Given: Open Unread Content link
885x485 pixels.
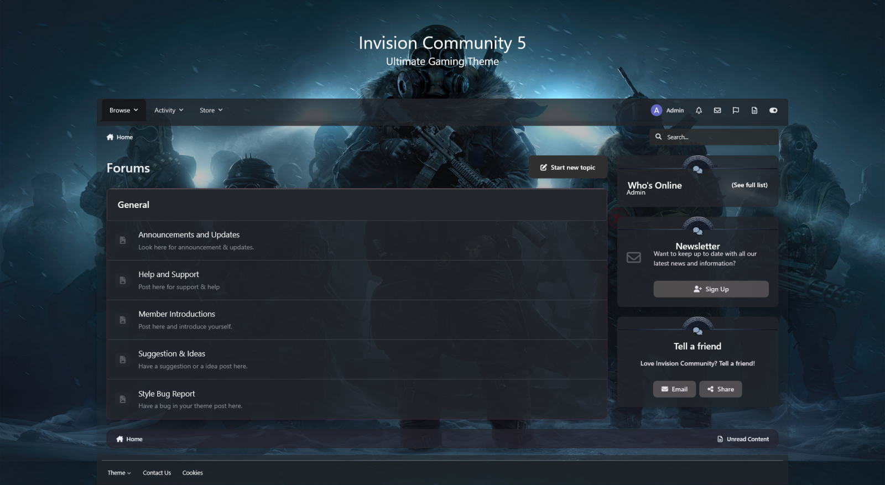Looking at the screenshot, I should click(x=743, y=439).
